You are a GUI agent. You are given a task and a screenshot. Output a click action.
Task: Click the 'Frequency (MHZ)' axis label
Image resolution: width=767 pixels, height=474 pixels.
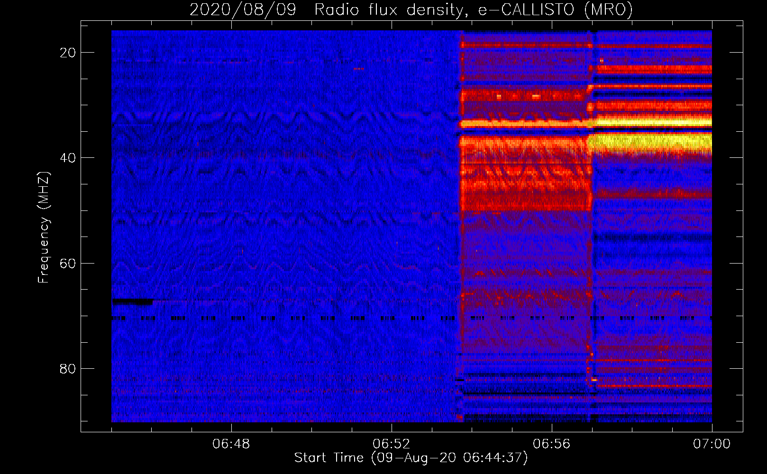point(44,228)
